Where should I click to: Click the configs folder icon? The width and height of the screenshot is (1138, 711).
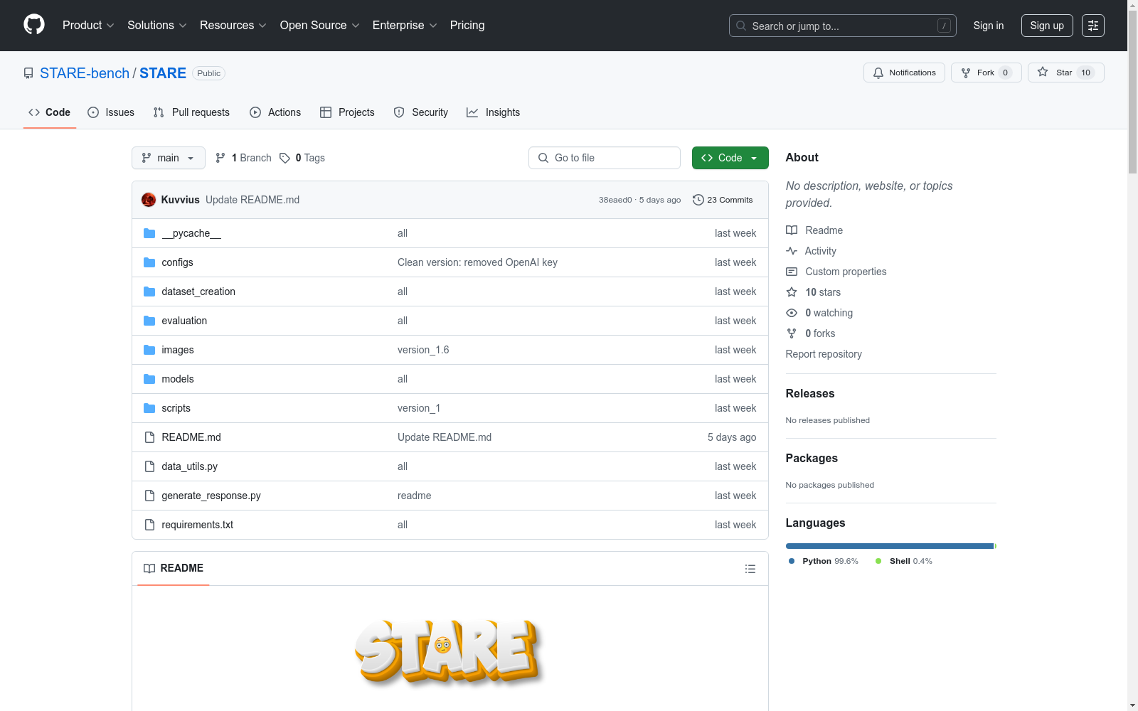(x=149, y=262)
